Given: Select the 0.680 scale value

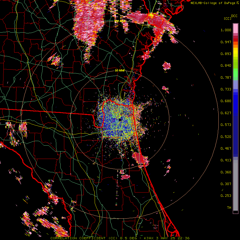Looking at the screenshot, I should (x=226, y=101).
